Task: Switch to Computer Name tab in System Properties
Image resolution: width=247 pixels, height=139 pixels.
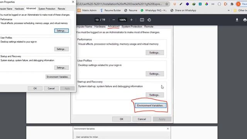Action: pos(6,9)
